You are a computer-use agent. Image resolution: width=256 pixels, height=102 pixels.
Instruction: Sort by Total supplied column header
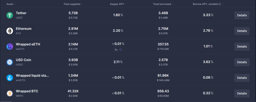pyautogui.click(x=73, y=4)
